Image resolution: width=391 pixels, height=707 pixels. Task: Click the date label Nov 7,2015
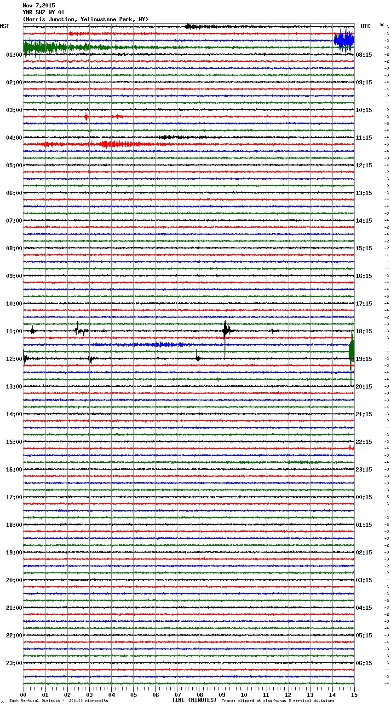click(x=39, y=6)
